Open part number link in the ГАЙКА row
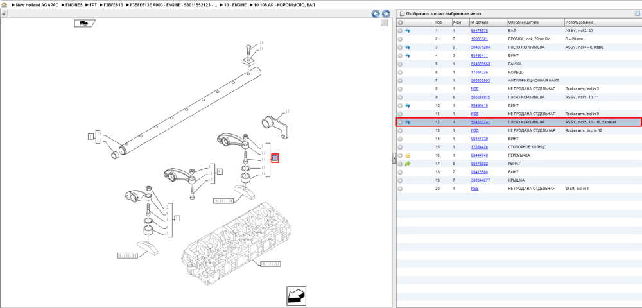This screenshot has width=642, height=308. [x=481, y=64]
